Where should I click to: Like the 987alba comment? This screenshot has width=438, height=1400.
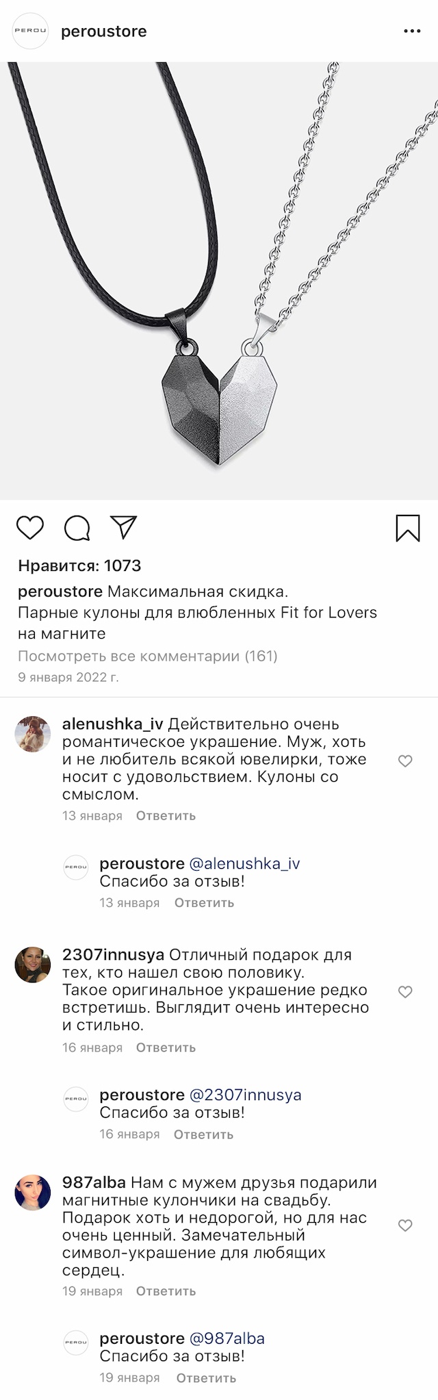click(x=405, y=1225)
